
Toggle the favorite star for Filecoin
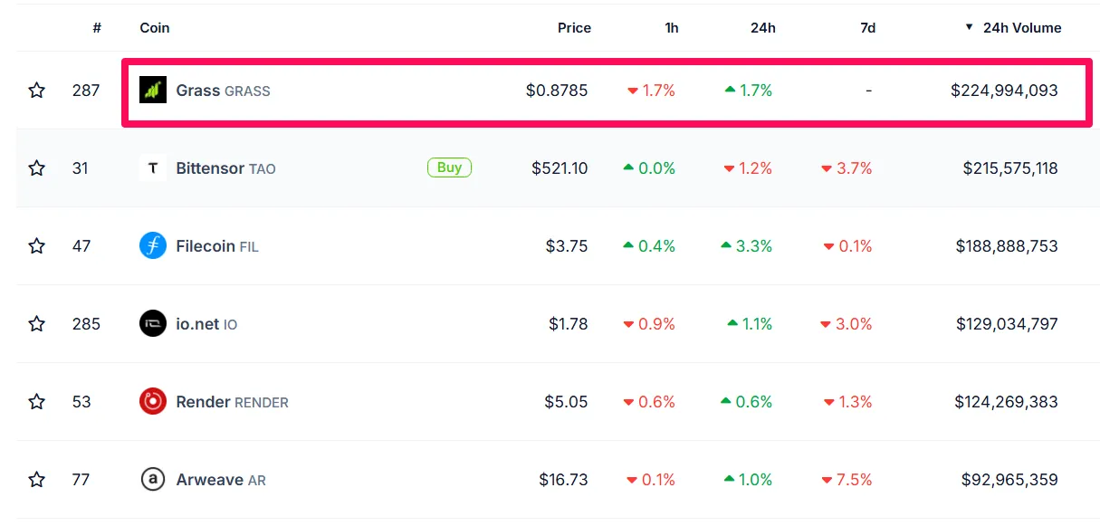(x=37, y=246)
